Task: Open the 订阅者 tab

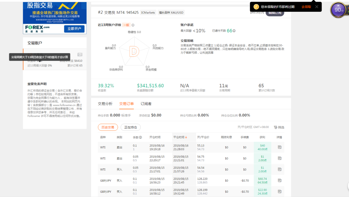Action: point(146,104)
